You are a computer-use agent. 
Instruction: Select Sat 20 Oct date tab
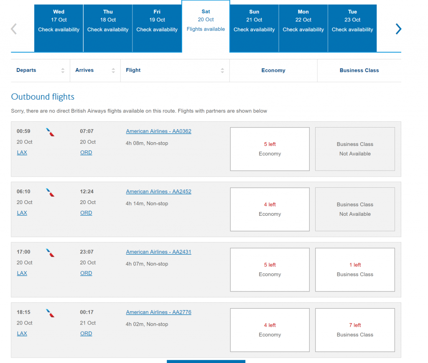(x=206, y=26)
